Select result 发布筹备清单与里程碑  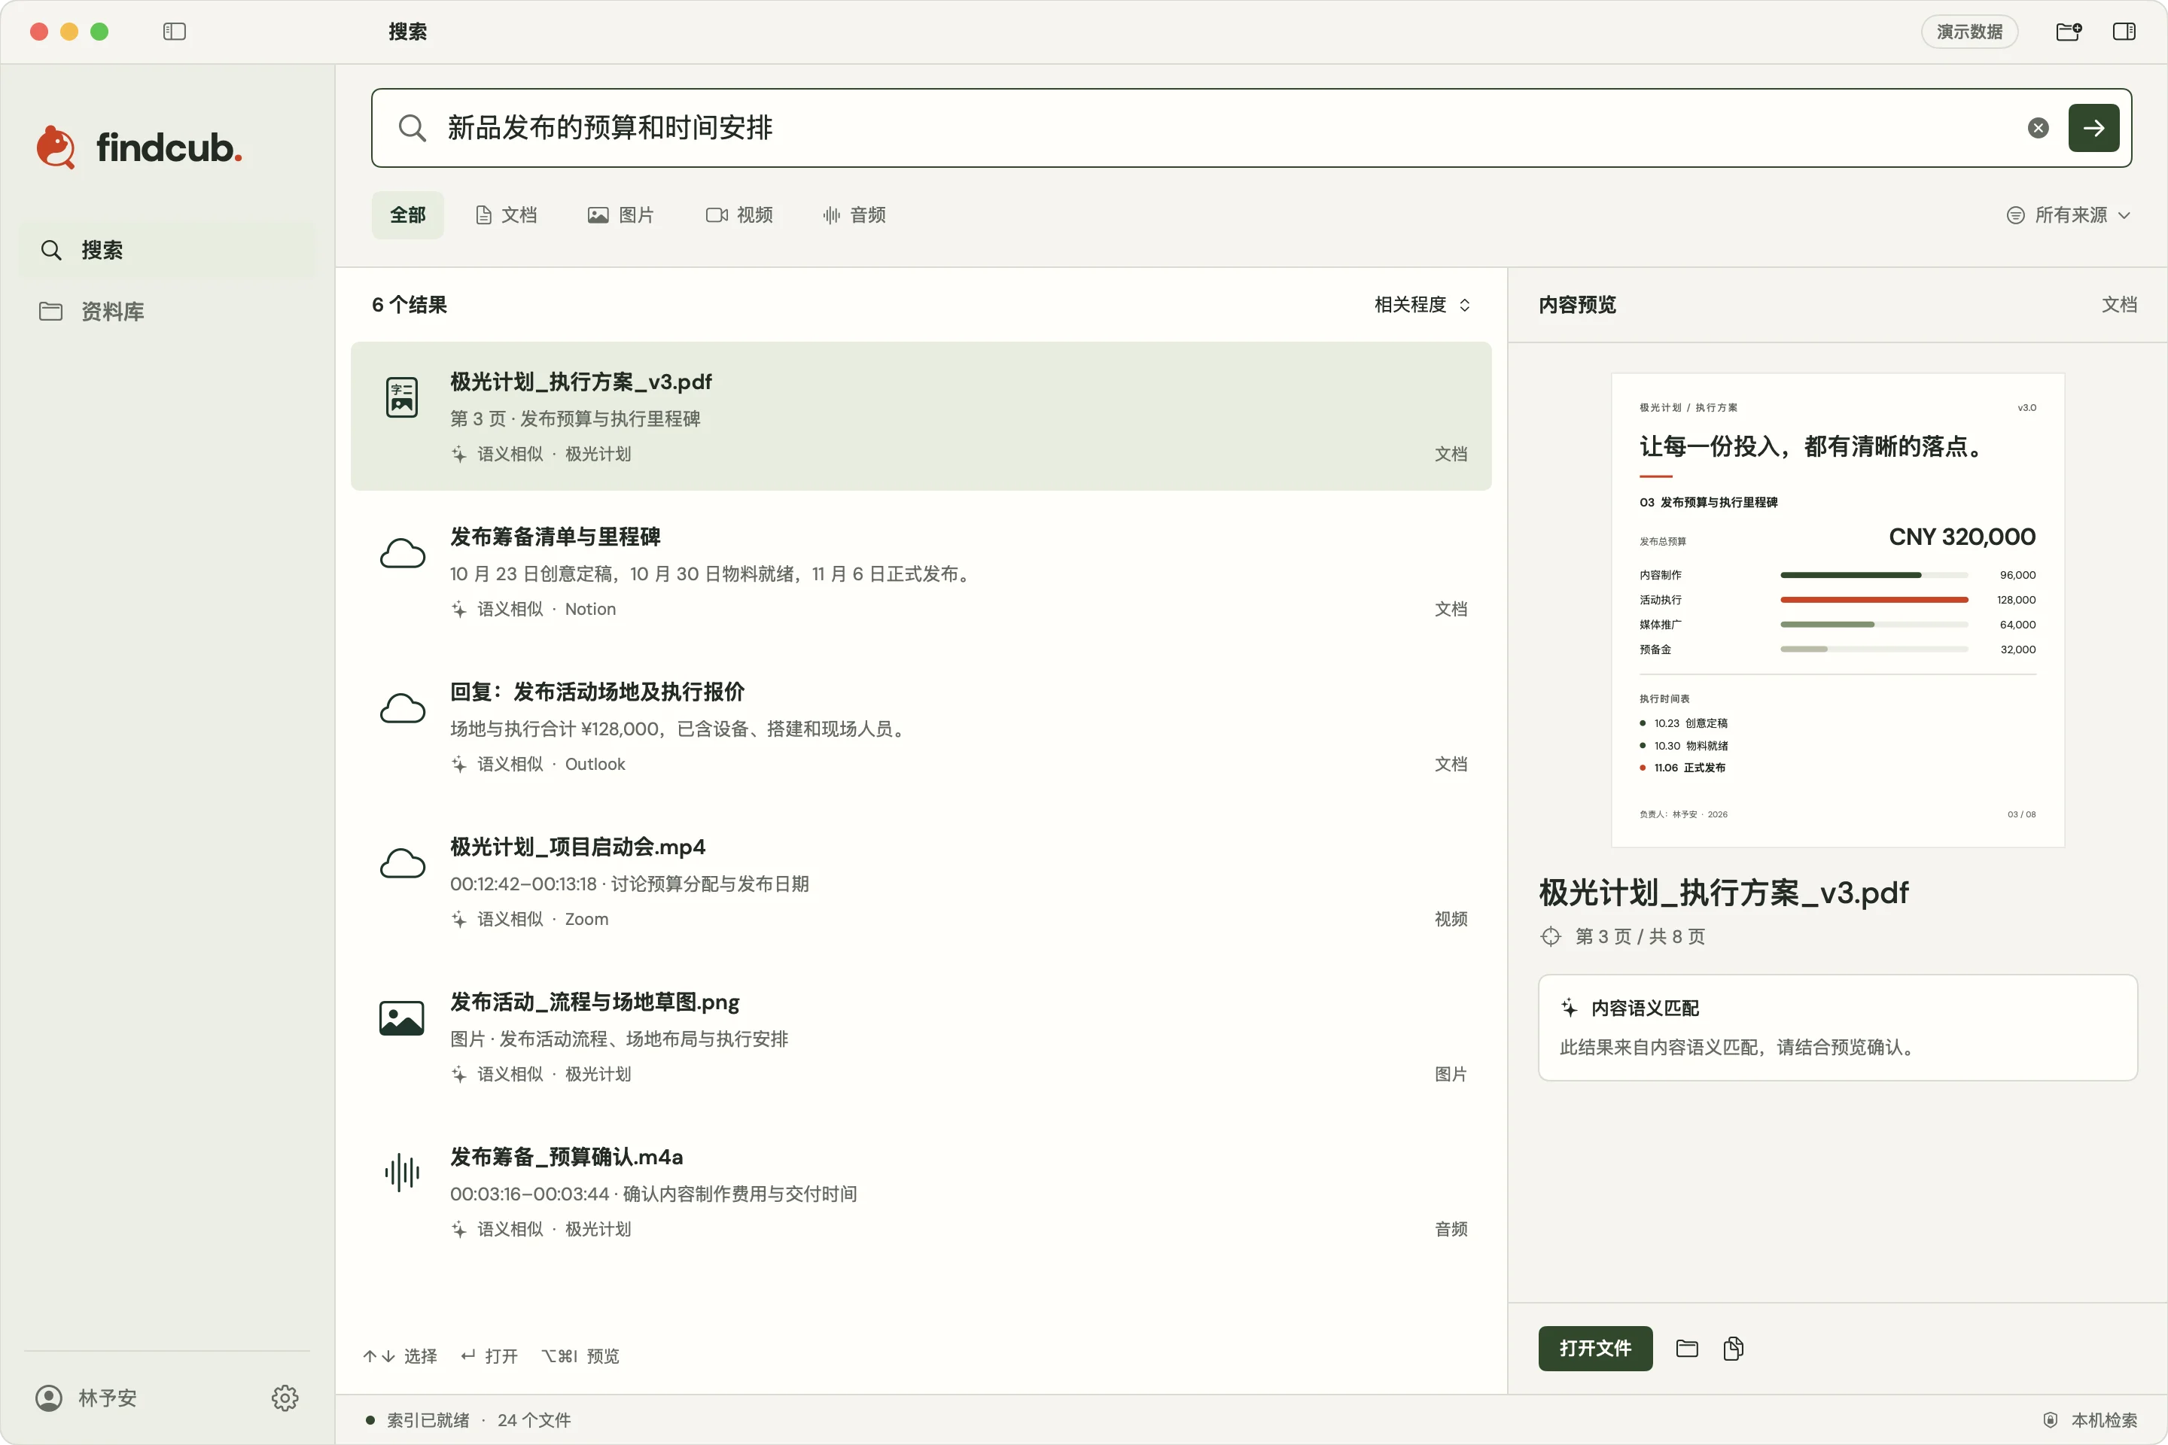coord(921,571)
